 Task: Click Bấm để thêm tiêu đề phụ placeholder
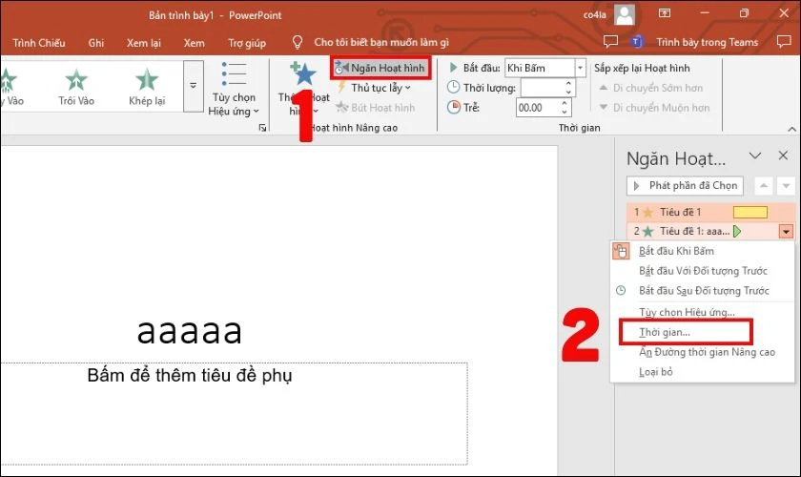190,376
